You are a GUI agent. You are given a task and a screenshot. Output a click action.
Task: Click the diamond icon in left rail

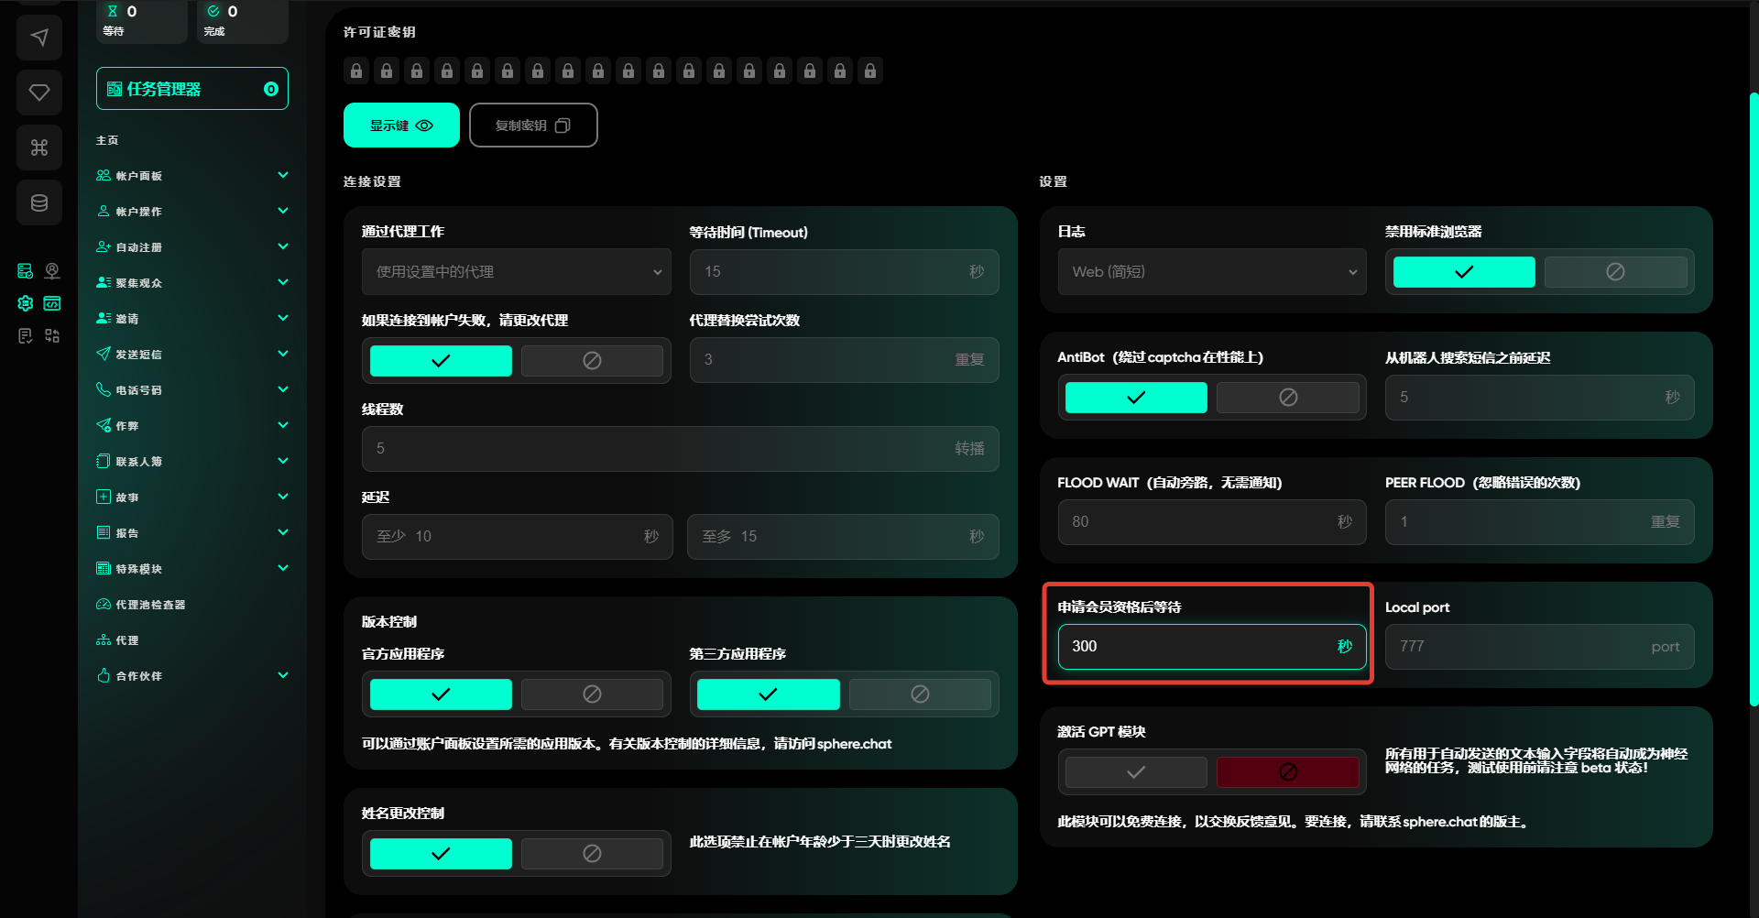click(38, 93)
